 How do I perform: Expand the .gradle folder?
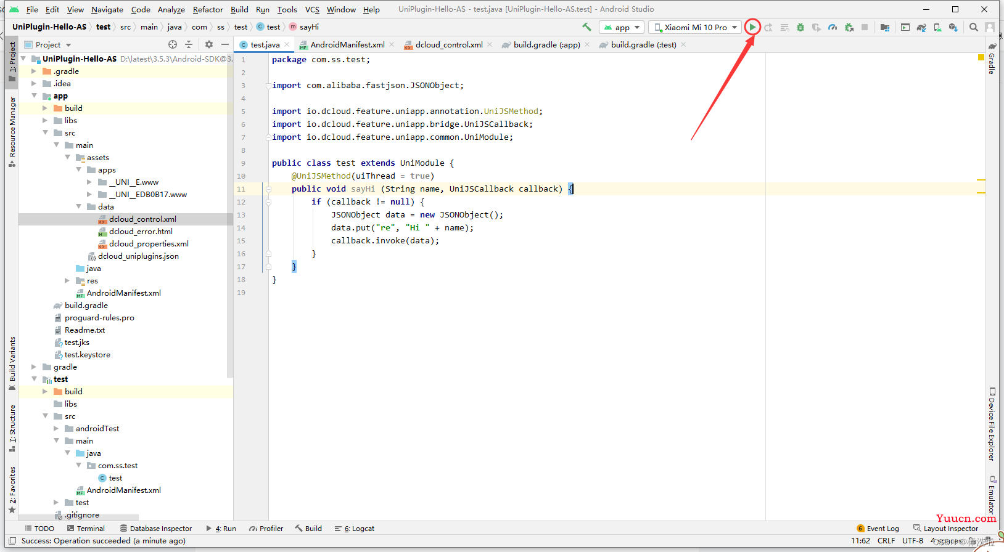pyautogui.click(x=34, y=71)
